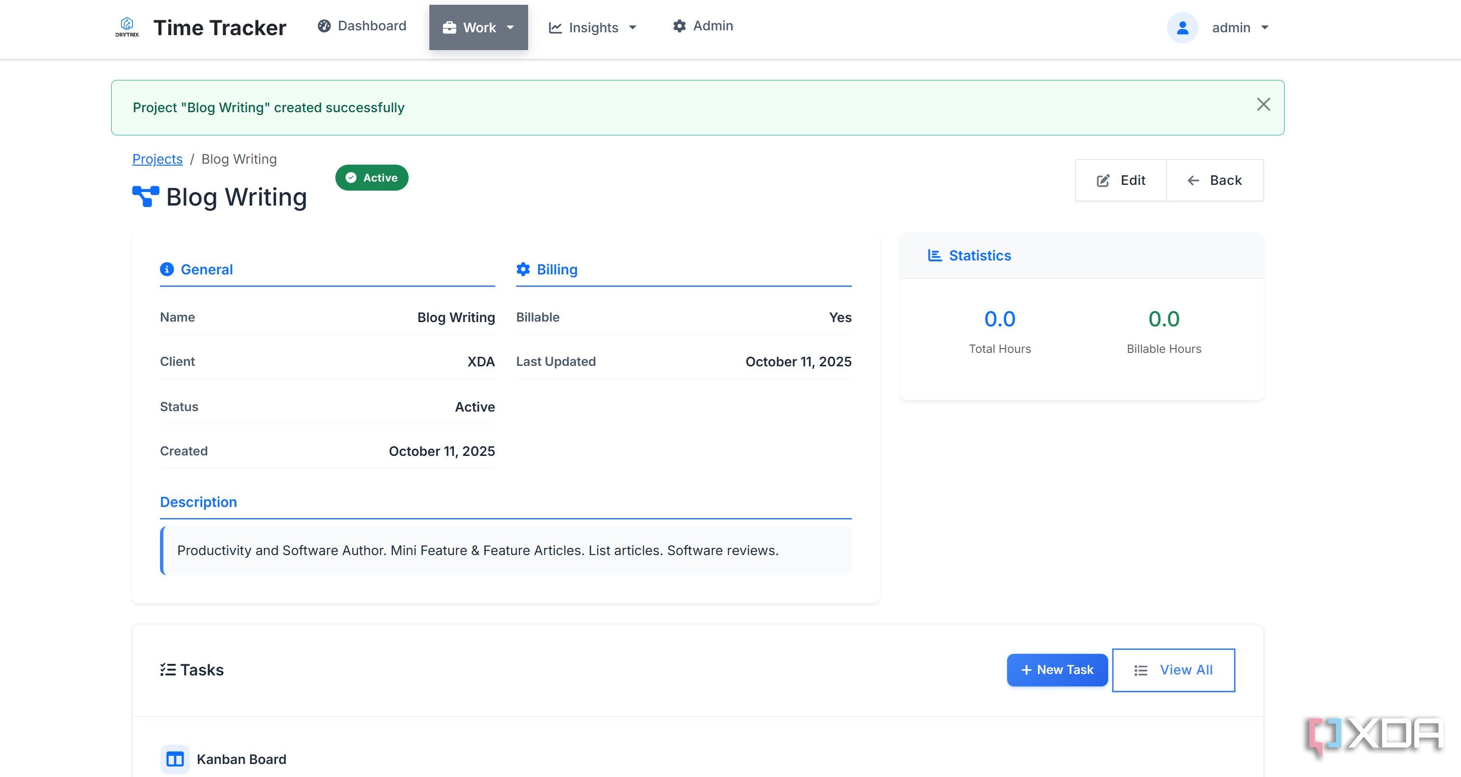This screenshot has width=1461, height=777.
Task: Click the Active status badge
Action: pos(372,177)
